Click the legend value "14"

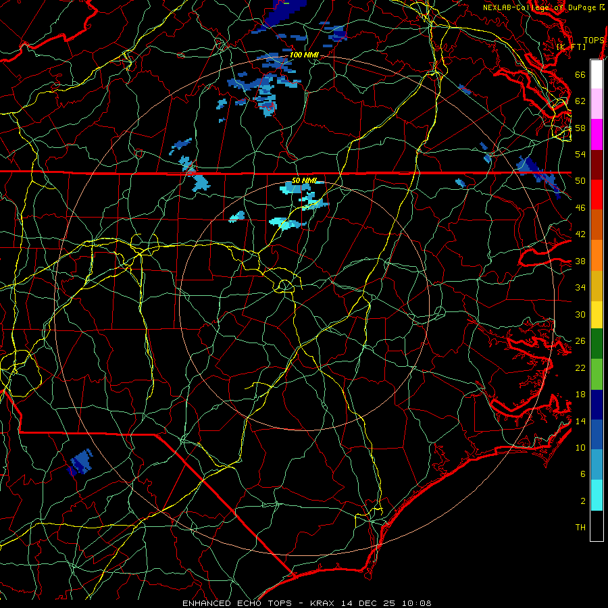coord(580,421)
